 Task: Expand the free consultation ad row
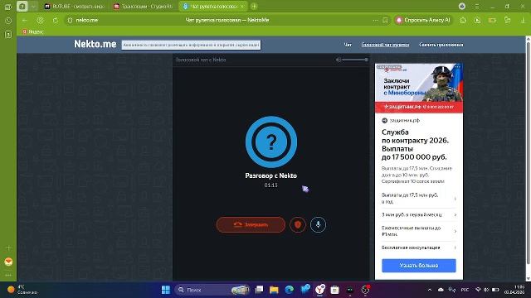419,248
